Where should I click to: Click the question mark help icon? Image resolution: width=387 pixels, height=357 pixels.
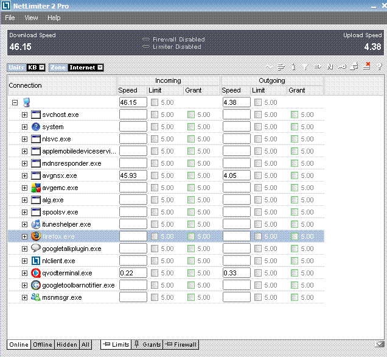tap(379, 67)
